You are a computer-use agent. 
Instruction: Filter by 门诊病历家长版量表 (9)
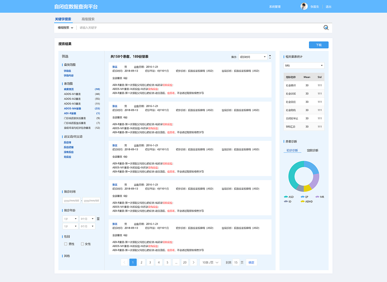tap(82, 118)
